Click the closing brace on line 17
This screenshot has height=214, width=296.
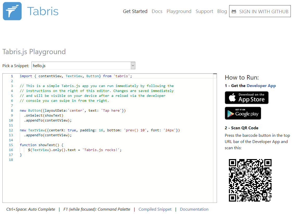[x=21, y=155]
